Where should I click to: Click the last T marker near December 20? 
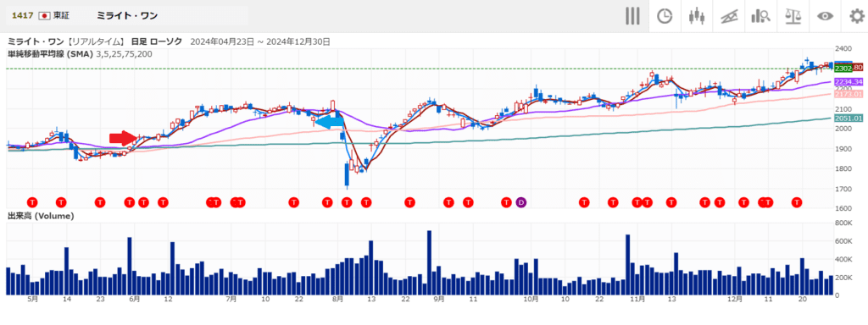click(x=797, y=202)
